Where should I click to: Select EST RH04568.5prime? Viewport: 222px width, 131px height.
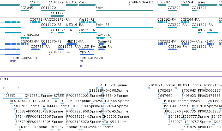click(x=103, y=93)
